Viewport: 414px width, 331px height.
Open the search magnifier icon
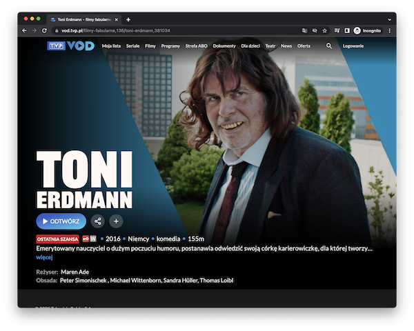point(328,46)
